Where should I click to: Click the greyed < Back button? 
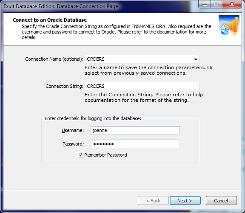tap(153, 201)
